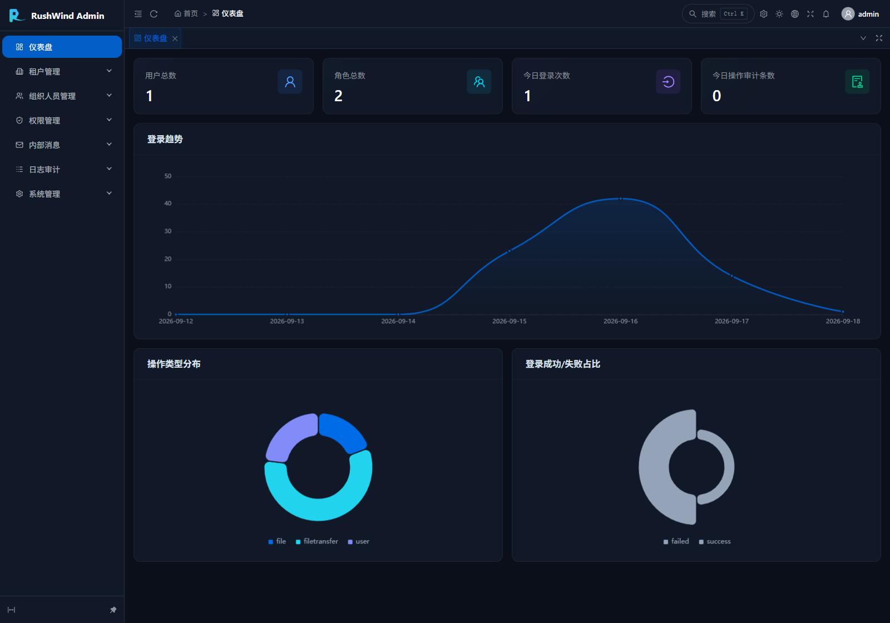
Task: Expand 租户管理 menu
Action: coord(62,71)
